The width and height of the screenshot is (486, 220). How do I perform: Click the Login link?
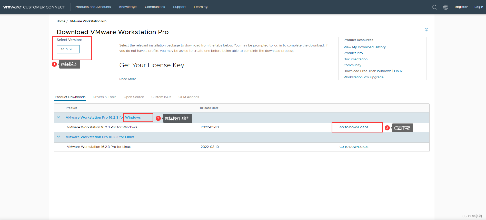pyautogui.click(x=479, y=7)
